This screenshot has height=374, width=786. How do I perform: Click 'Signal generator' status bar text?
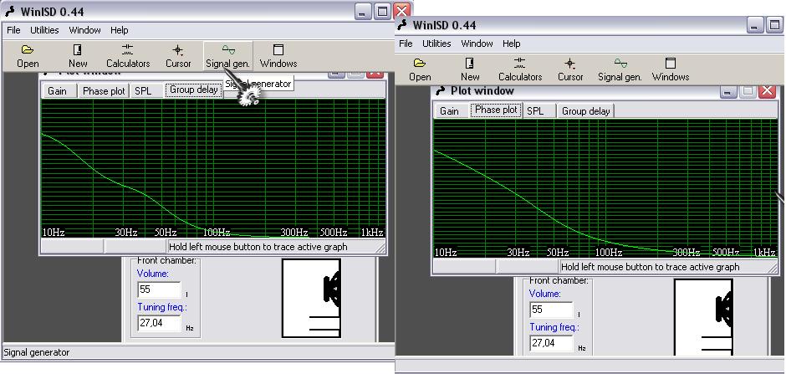[37, 352]
